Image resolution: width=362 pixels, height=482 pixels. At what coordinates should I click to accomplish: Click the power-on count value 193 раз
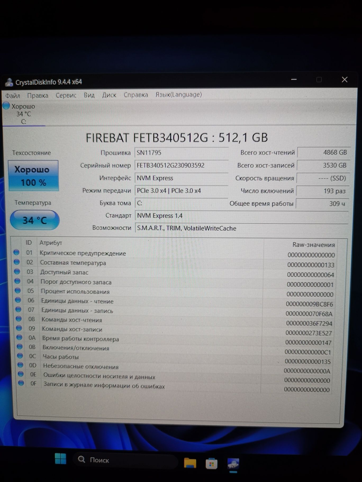point(323,191)
